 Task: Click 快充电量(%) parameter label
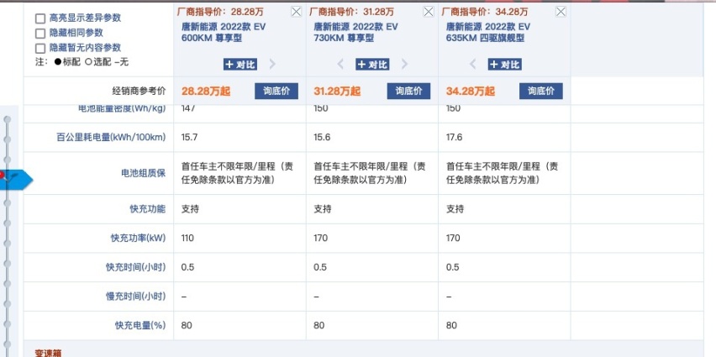point(140,326)
